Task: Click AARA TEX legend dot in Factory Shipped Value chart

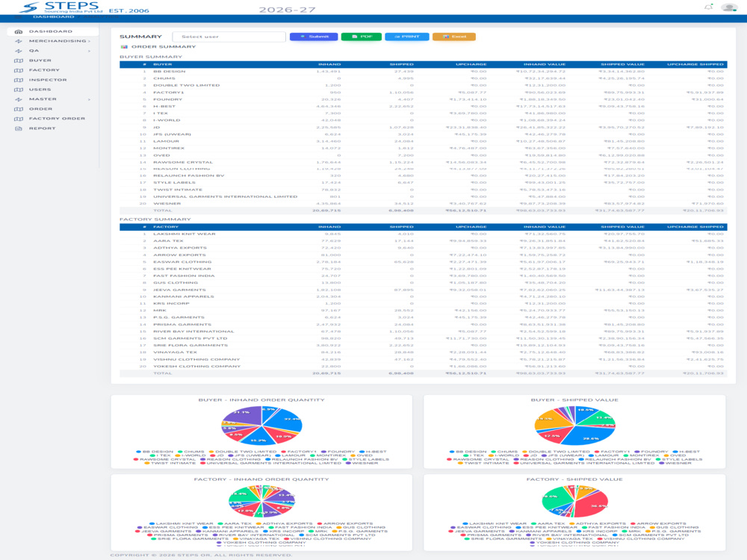Action: [534, 524]
